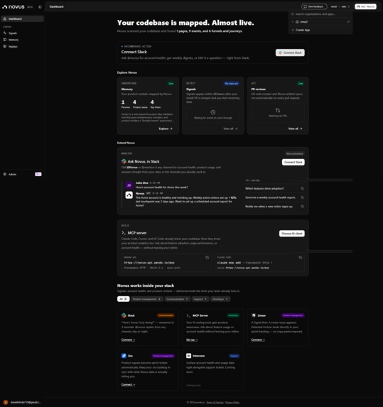The height and width of the screenshot is (407, 383).
Task: Collapse the sidebar using the panel toggle icon
Action: click(x=40, y=7)
